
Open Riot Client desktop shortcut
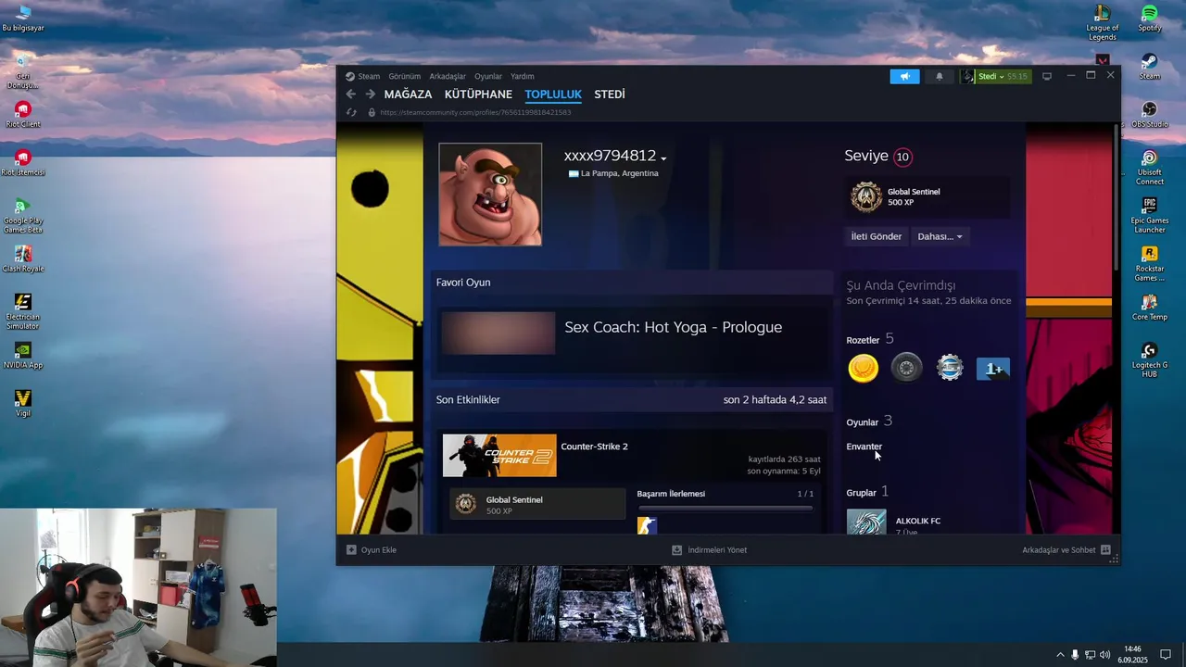(x=23, y=114)
